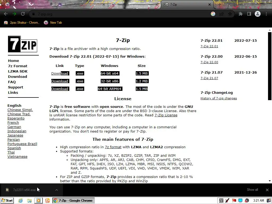
Task: Switch language to Chinese Trad.
Action: [19, 114]
